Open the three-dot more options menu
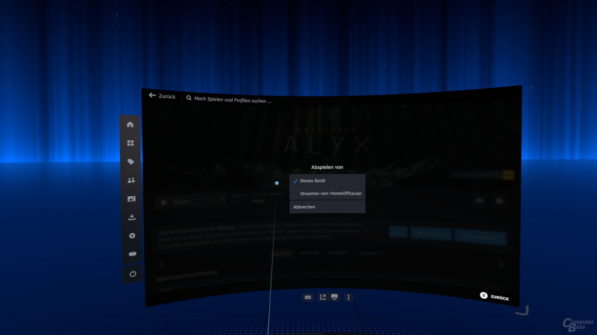Screen dimensions: 597x335 click(x=349, y=297)
